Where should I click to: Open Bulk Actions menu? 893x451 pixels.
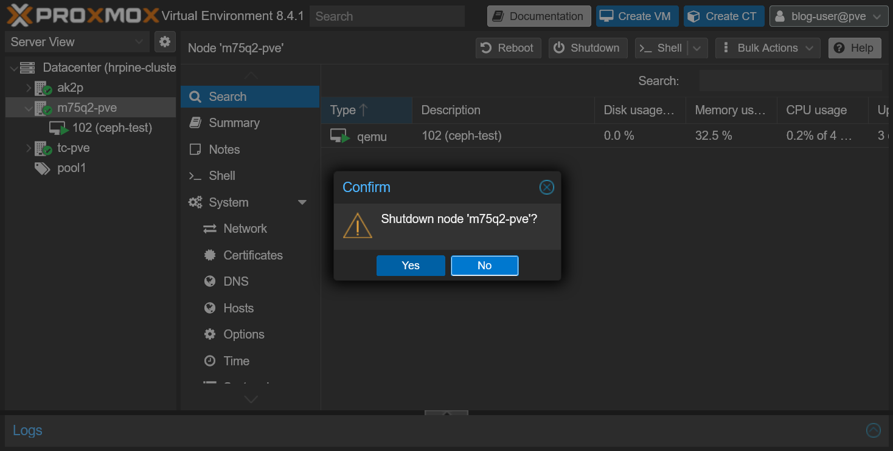click(768, 48)
